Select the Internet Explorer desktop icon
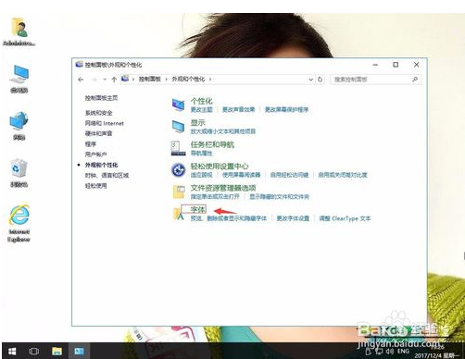 pyautogui.click(x=19, y=223)
